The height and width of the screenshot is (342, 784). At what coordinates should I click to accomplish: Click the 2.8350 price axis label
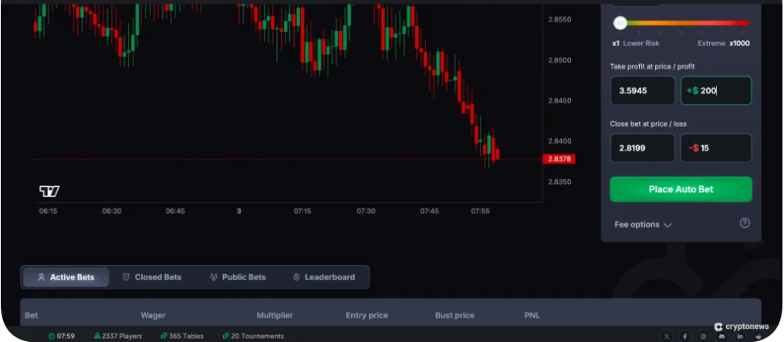coord(559,181)
